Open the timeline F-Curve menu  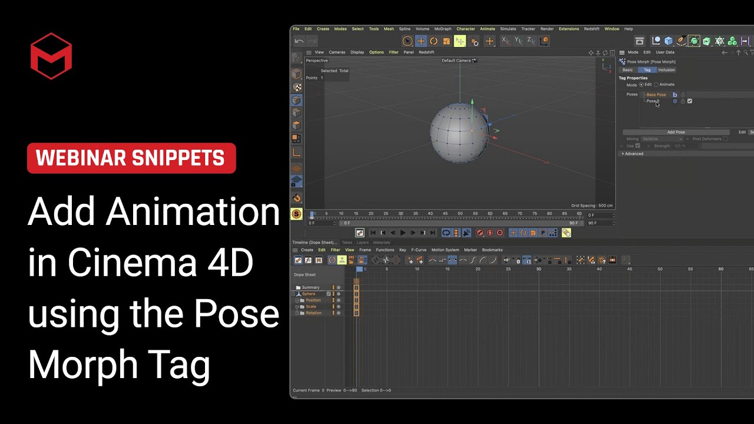[x=419, y=250]
